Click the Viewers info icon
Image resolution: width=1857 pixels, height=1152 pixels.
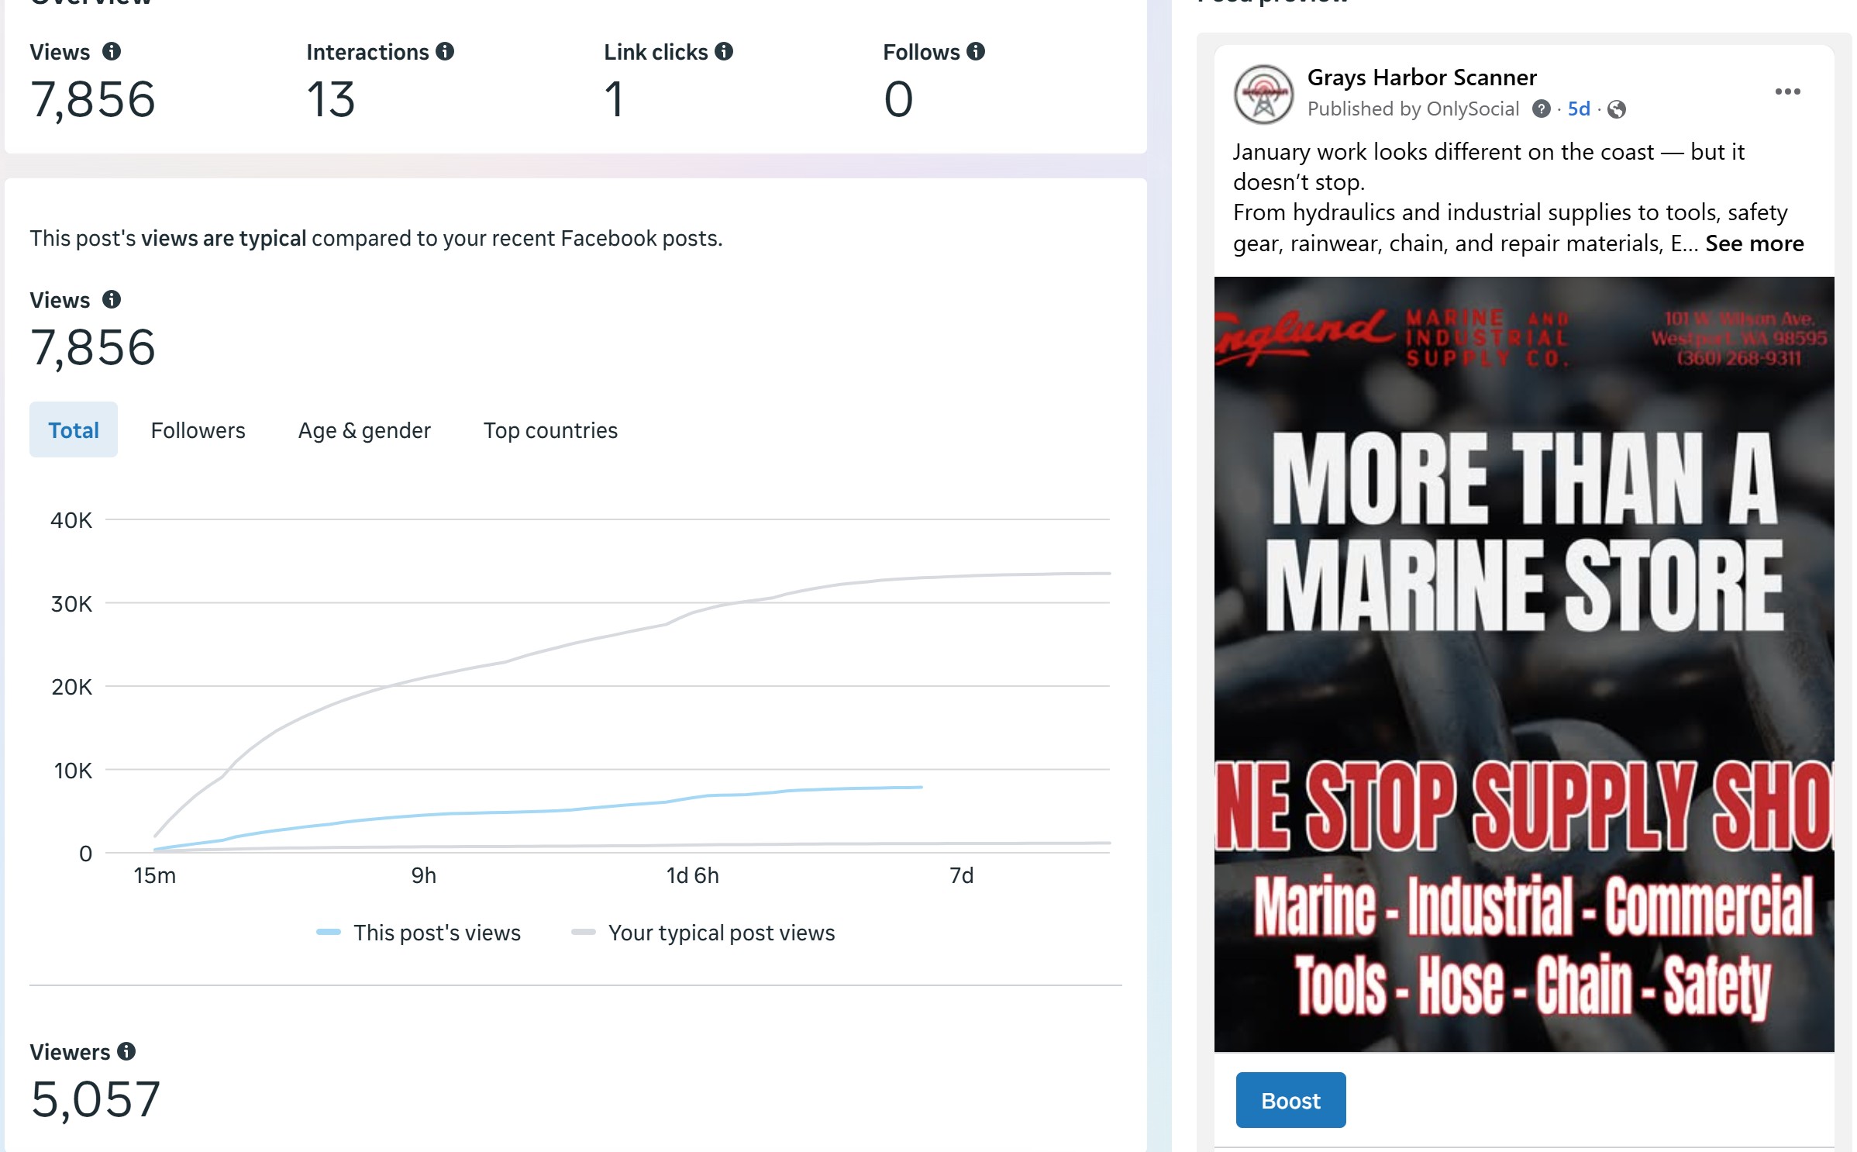click(x=126, y=1051)
